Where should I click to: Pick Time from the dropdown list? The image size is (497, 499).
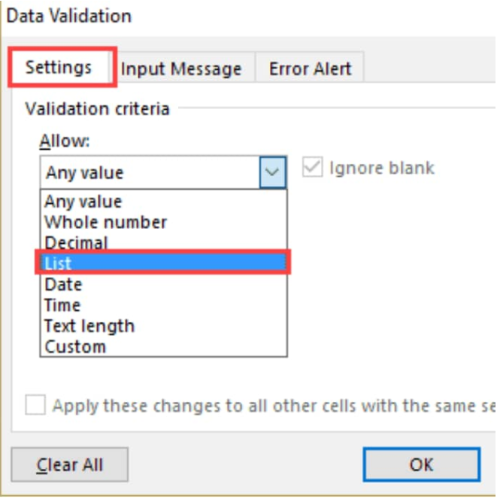pyautogui.click(x=163, y=305)
